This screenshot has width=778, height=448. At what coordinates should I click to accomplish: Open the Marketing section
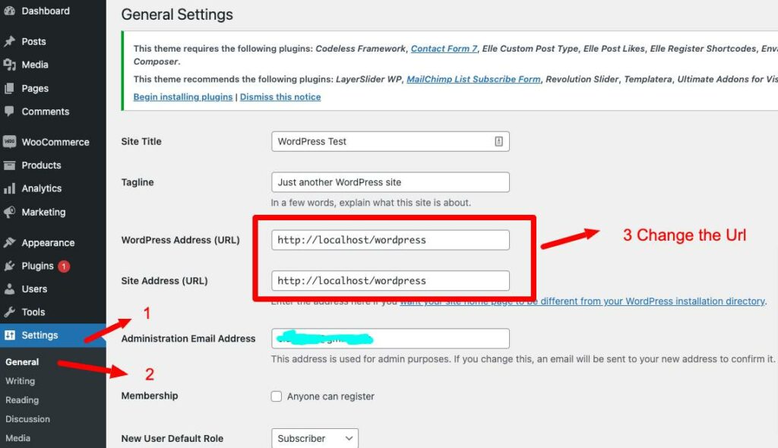click(x=43, y=212)
